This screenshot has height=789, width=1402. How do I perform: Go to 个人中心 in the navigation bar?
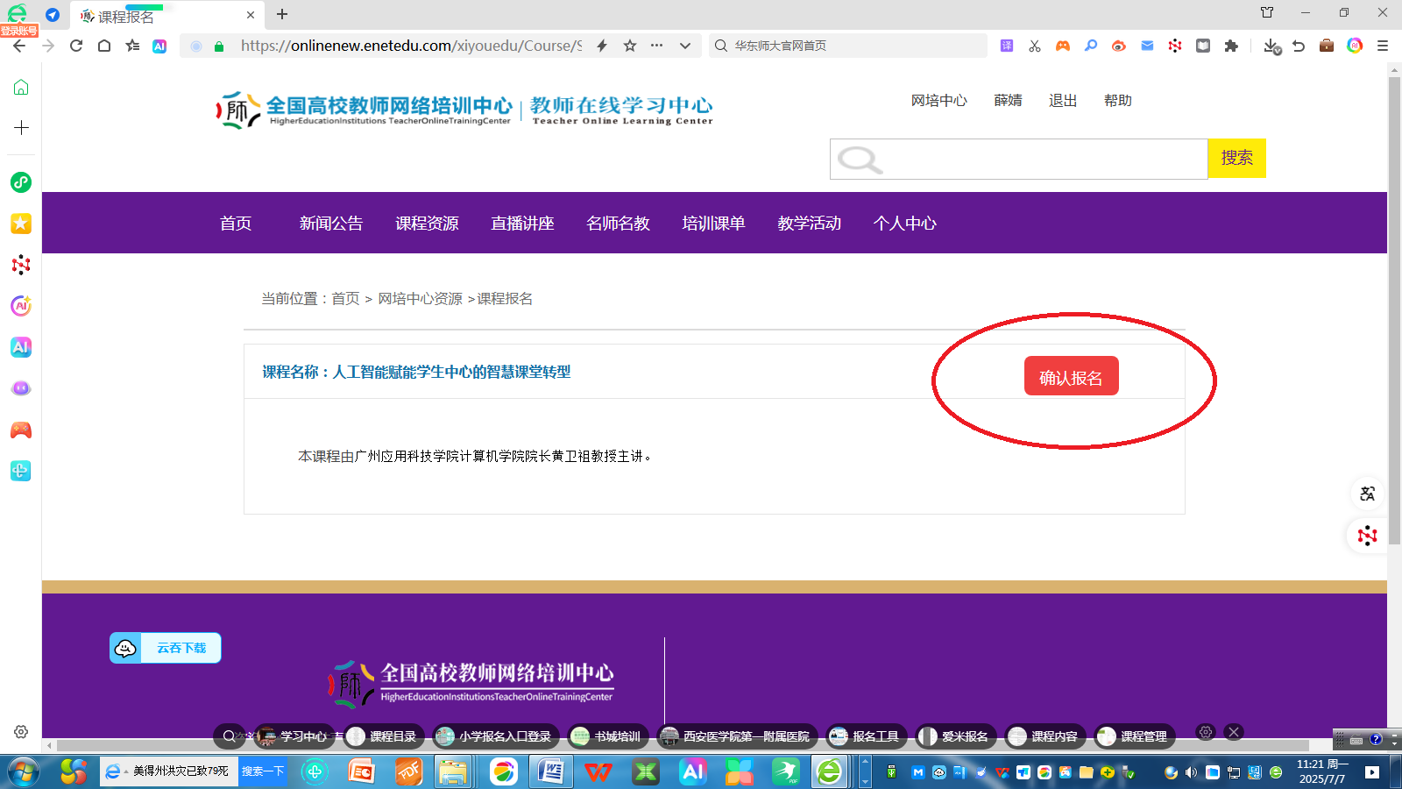pyautogui.click(x=904, y=224)
